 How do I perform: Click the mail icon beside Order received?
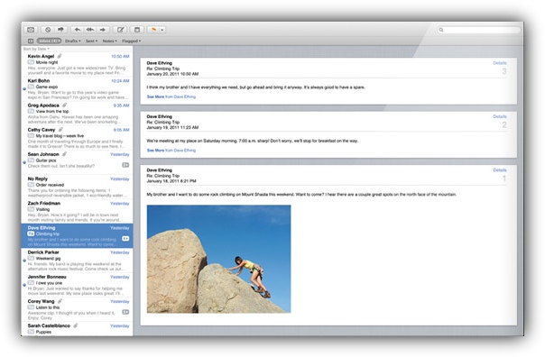tap(31, 185)
